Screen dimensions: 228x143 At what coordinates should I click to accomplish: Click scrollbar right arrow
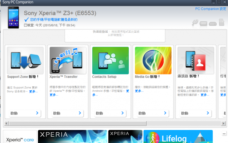[223, 123]
